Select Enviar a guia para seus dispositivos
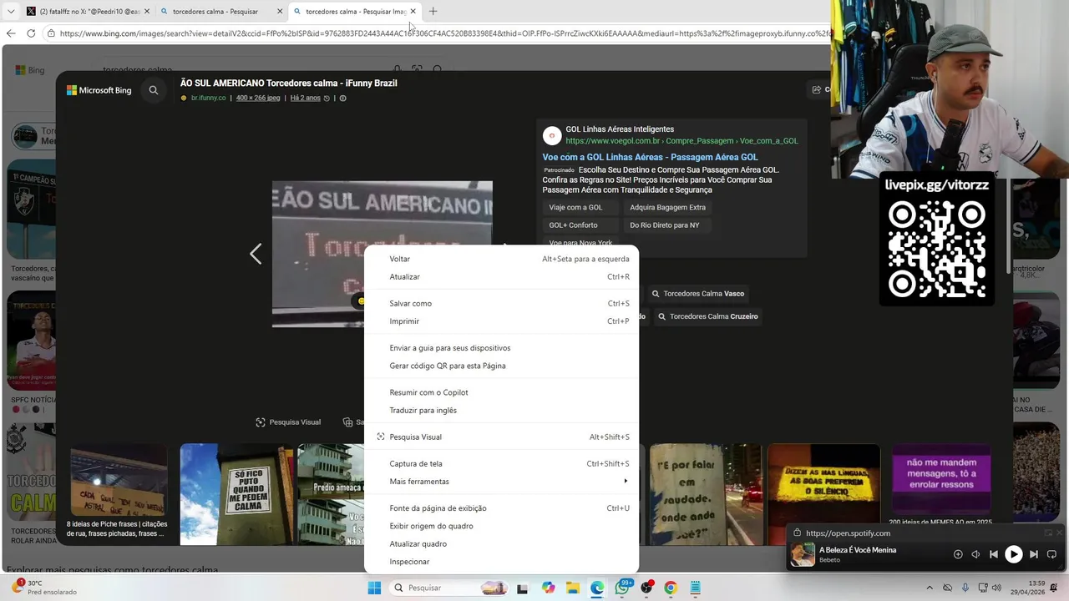Viewport: 1069px width, 601px height. [501, 347]
